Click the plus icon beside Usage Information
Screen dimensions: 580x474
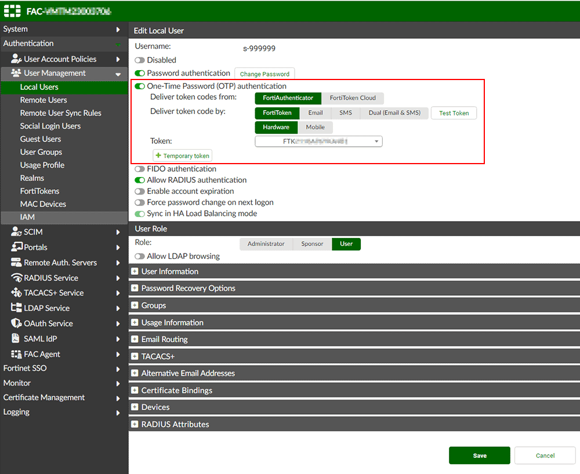tap(135, 323)
